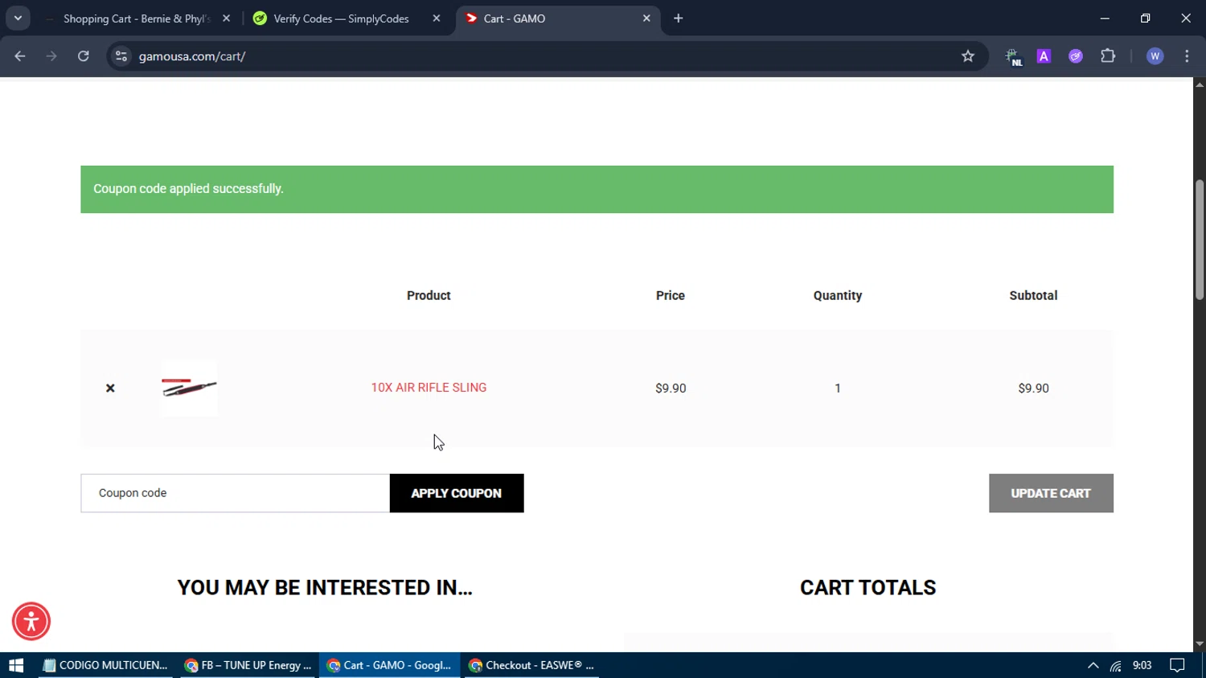Switch to the Verify Codes — SimplyCodes tab

coord(341,18)
